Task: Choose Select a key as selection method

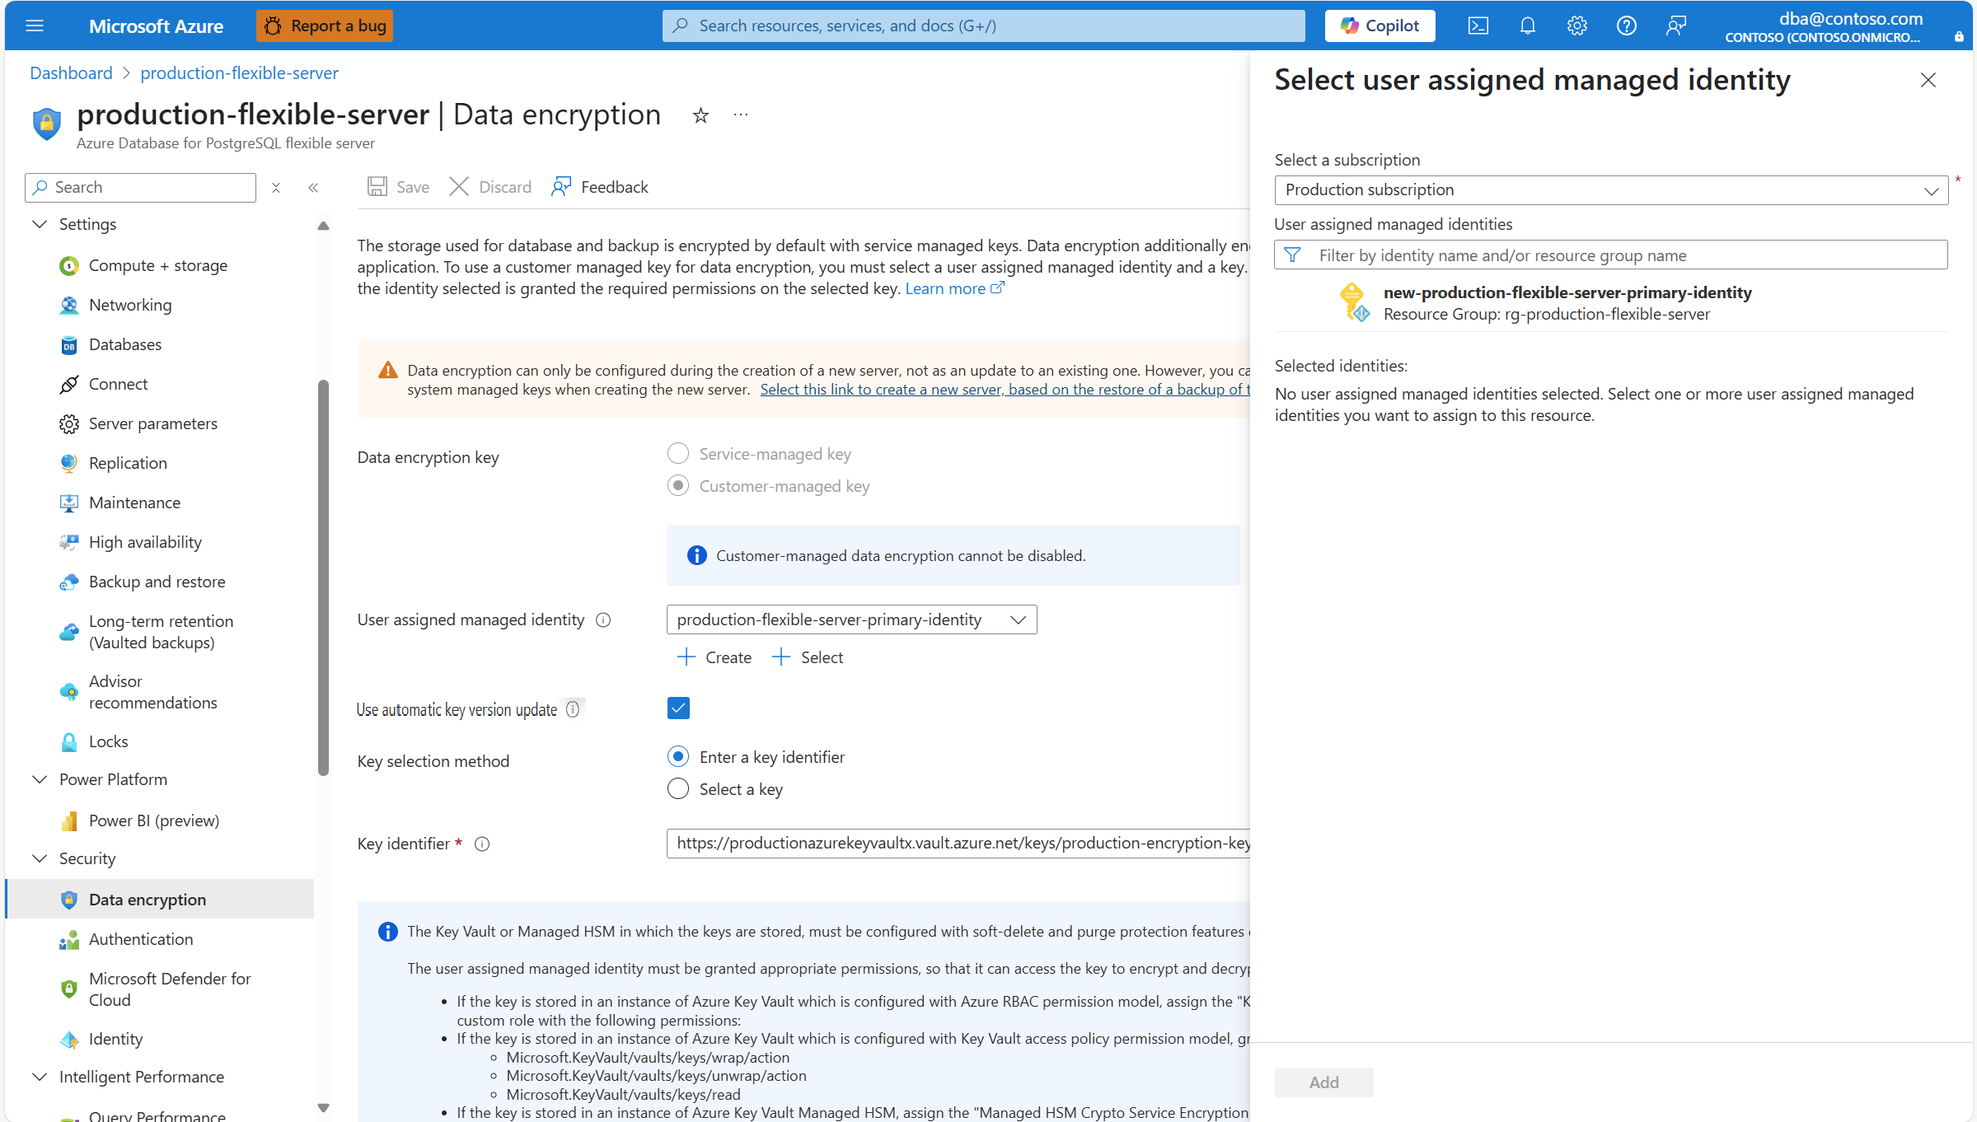Action: (x=677, y=788)
